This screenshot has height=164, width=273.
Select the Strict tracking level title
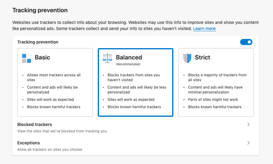click(203, 57)
